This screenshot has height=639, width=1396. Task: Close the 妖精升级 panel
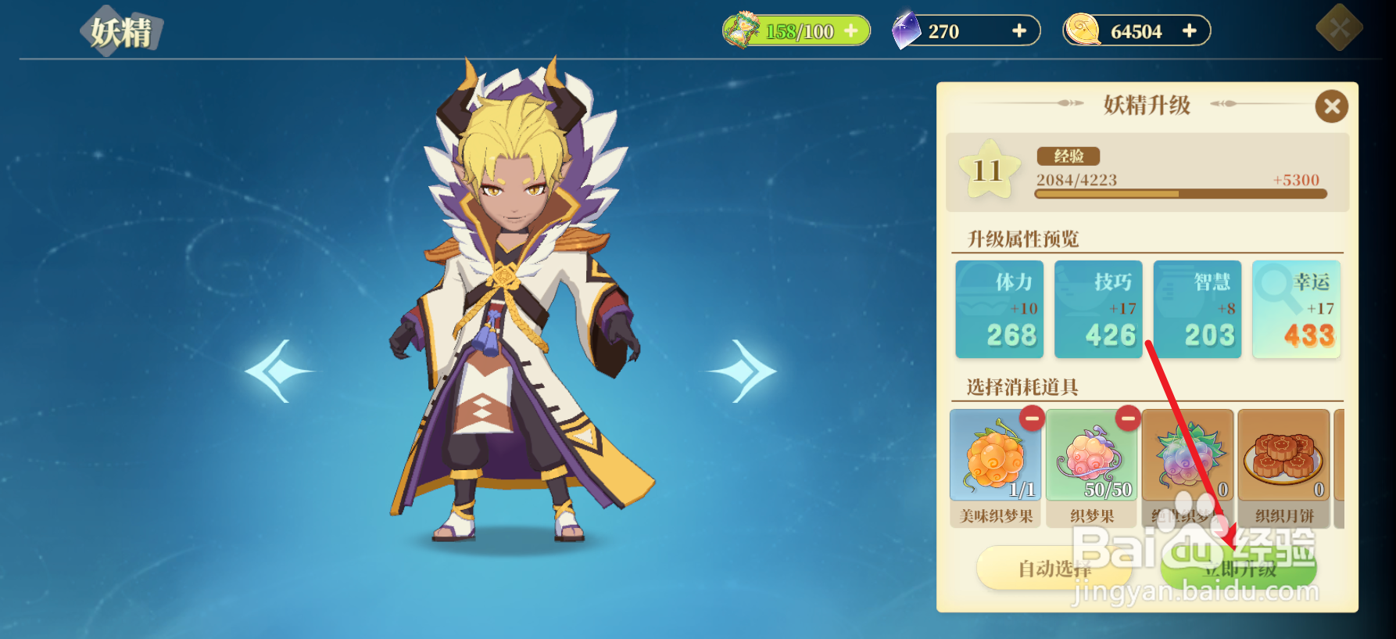pyautogui.click(x=1332, y=106)
